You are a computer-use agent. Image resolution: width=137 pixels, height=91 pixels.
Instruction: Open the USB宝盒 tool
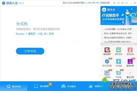point(118,63)
